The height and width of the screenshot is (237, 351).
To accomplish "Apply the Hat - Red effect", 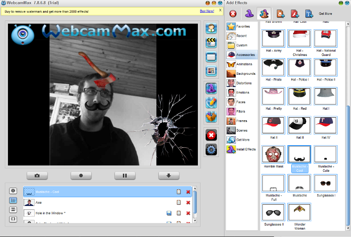I will click(x=299, y=96).
